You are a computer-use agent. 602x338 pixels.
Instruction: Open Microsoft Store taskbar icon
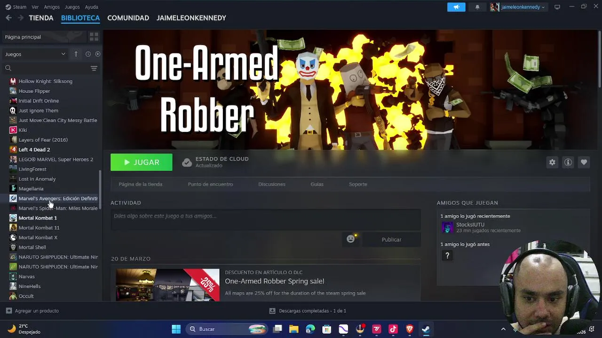click(327, 329)
